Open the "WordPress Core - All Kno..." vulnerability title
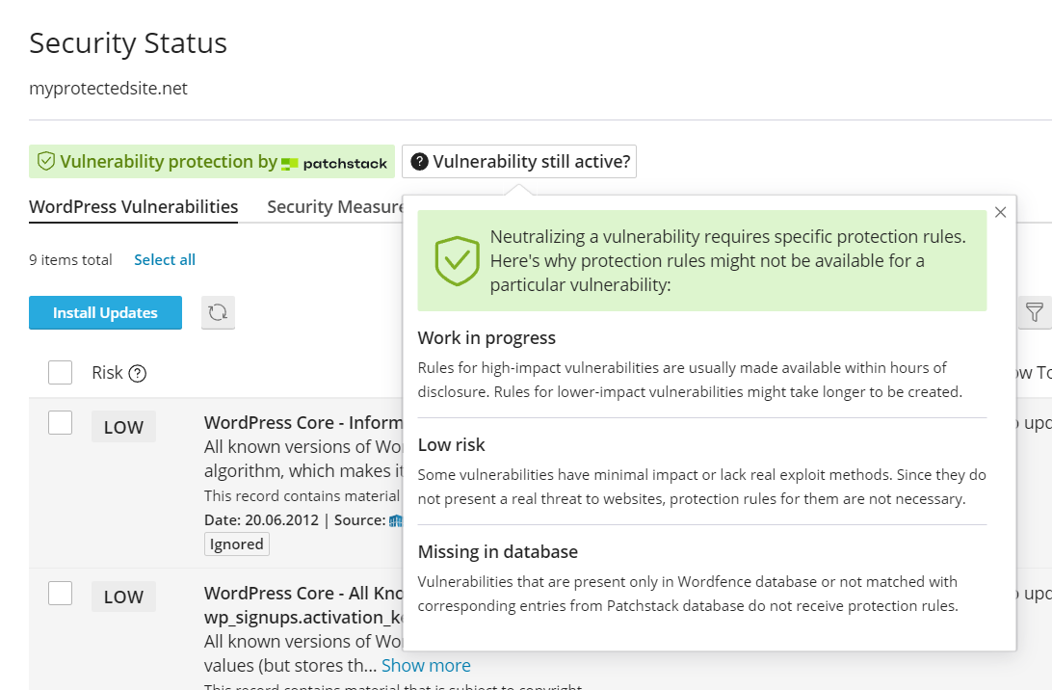1052x690 pixels. [302, 594]
